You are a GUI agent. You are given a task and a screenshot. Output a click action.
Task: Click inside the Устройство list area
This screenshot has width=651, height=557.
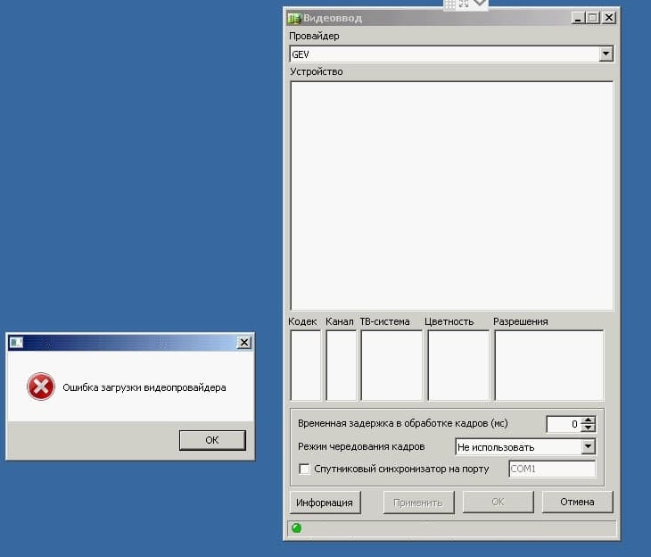[x=451, y=195]
